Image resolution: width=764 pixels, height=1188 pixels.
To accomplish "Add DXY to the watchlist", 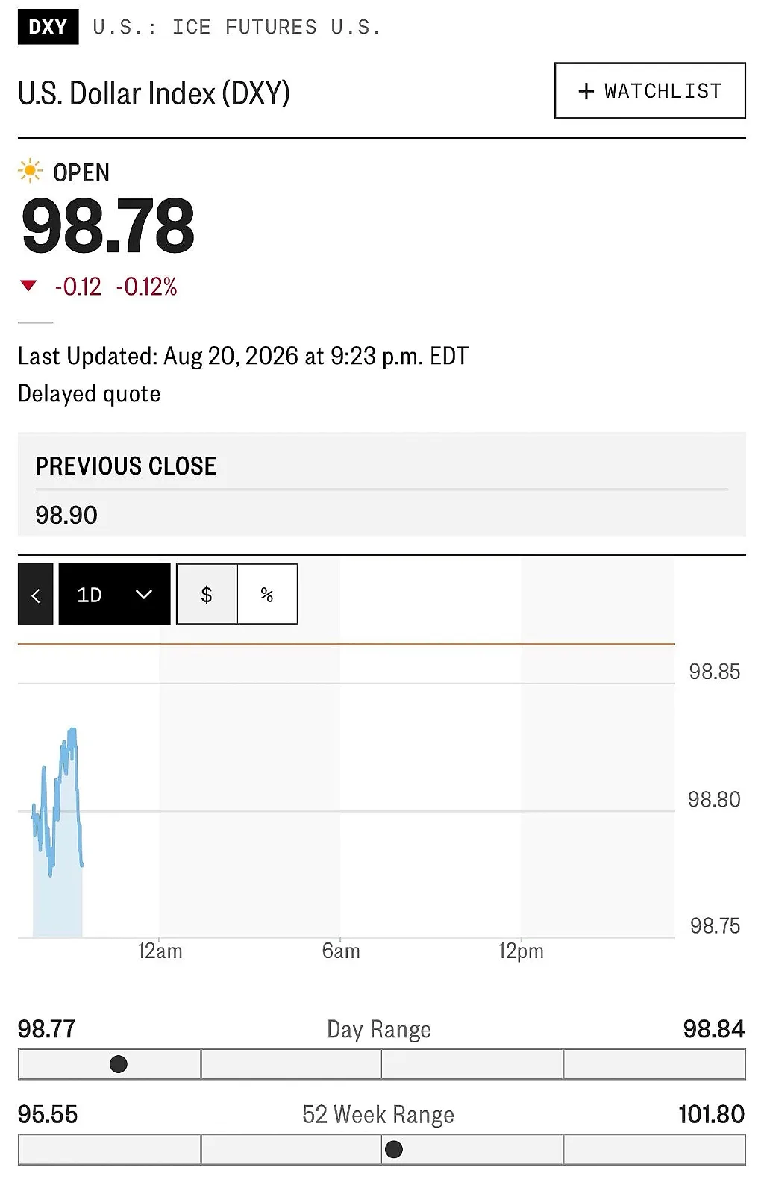I will [x=650, y=91].
